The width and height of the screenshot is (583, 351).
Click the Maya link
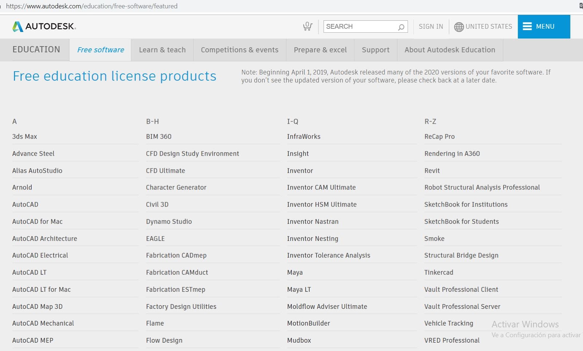tap(295, 272)
